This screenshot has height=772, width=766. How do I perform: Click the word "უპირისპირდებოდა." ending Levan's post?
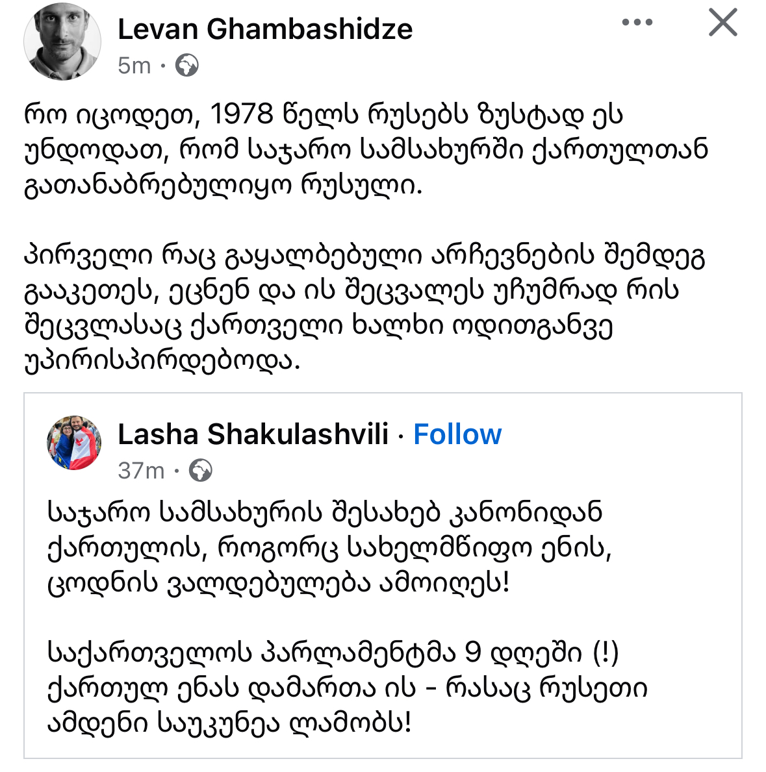pos(162,360)
